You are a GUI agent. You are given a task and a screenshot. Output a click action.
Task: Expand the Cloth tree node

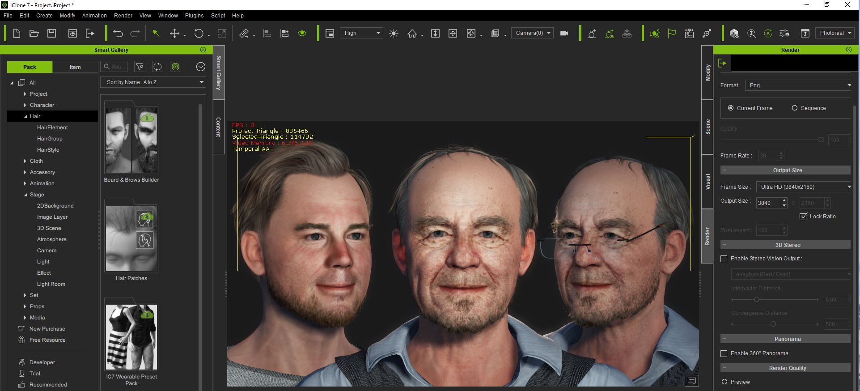pos(25,161)
